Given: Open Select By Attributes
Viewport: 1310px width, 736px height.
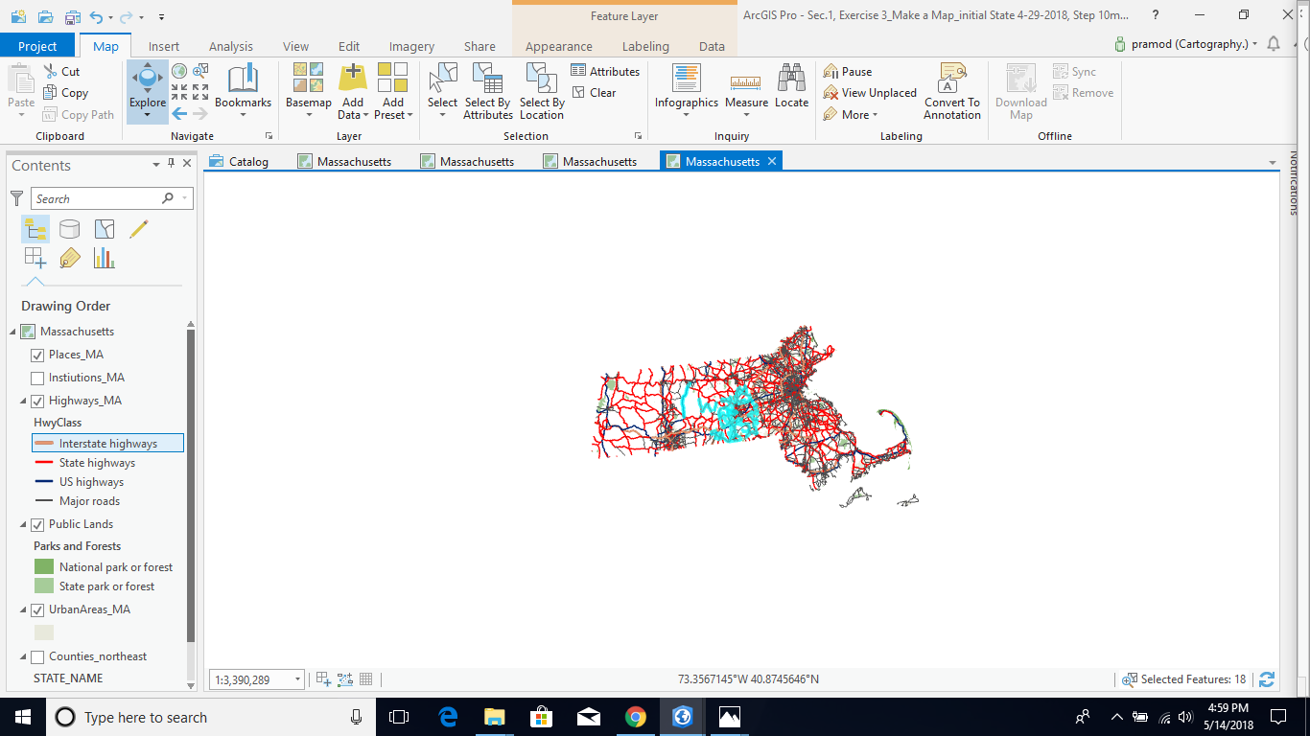Looking at the screenshot, I should [488, 91].
